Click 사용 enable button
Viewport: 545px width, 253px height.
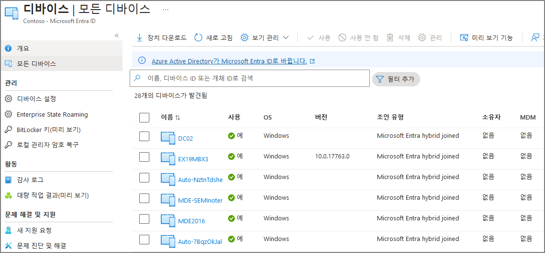(319, 38)
